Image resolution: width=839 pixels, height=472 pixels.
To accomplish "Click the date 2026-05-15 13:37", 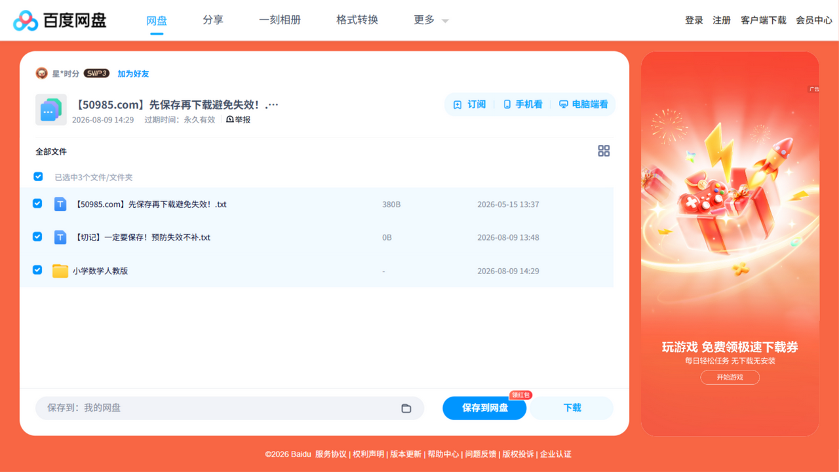I will [x=508, y=205].
